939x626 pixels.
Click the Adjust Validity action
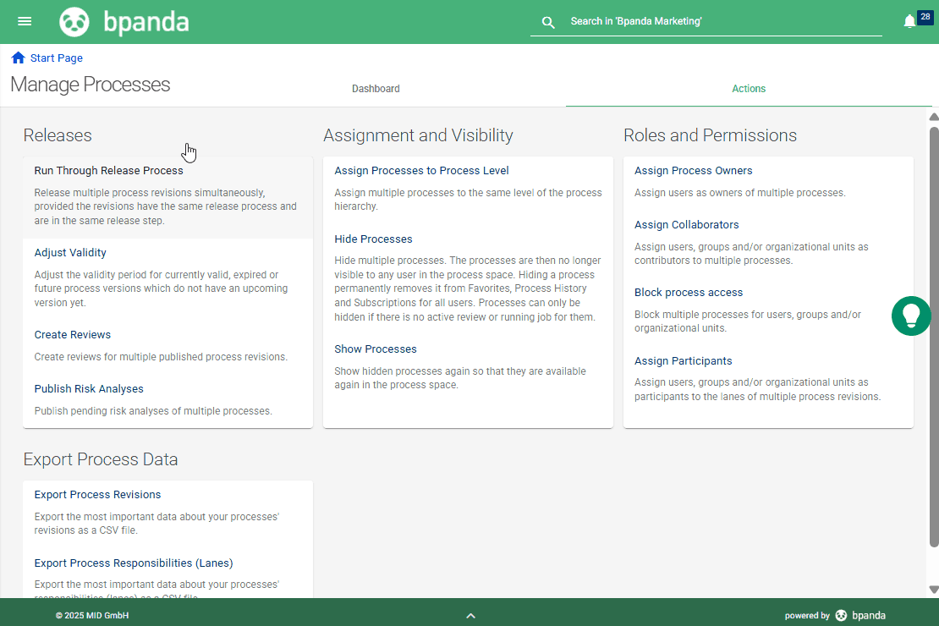tap(70, 252)
